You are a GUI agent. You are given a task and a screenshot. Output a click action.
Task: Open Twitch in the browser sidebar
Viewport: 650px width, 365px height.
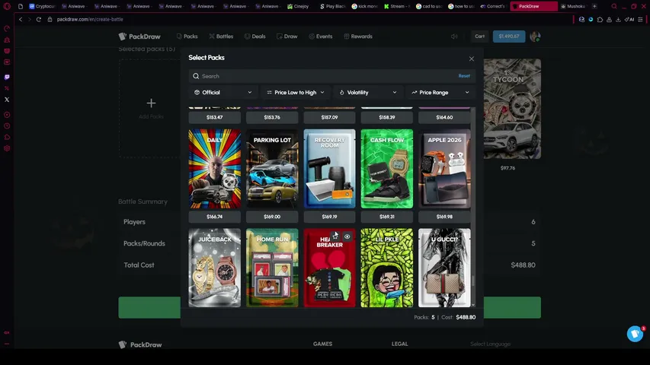click(7, 77)
